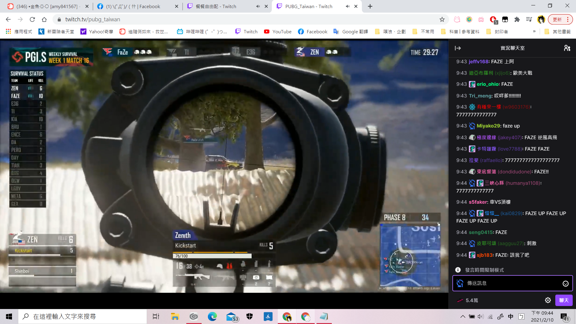Go to browser home page
Screen dimensions: 576x324
(x=44, y=19)
